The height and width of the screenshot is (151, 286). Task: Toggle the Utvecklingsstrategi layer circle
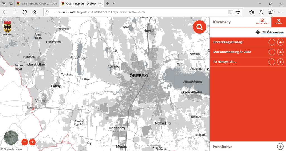click(x=272, y=42)
